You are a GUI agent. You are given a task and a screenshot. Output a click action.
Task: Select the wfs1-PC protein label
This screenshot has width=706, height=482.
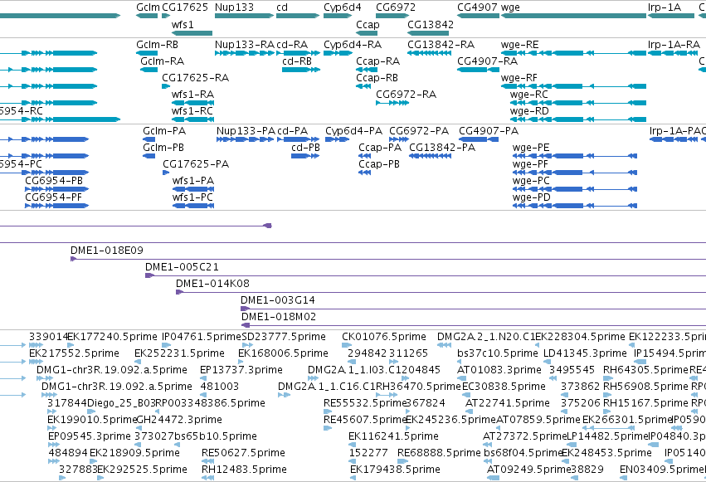(x=192, y=197)
